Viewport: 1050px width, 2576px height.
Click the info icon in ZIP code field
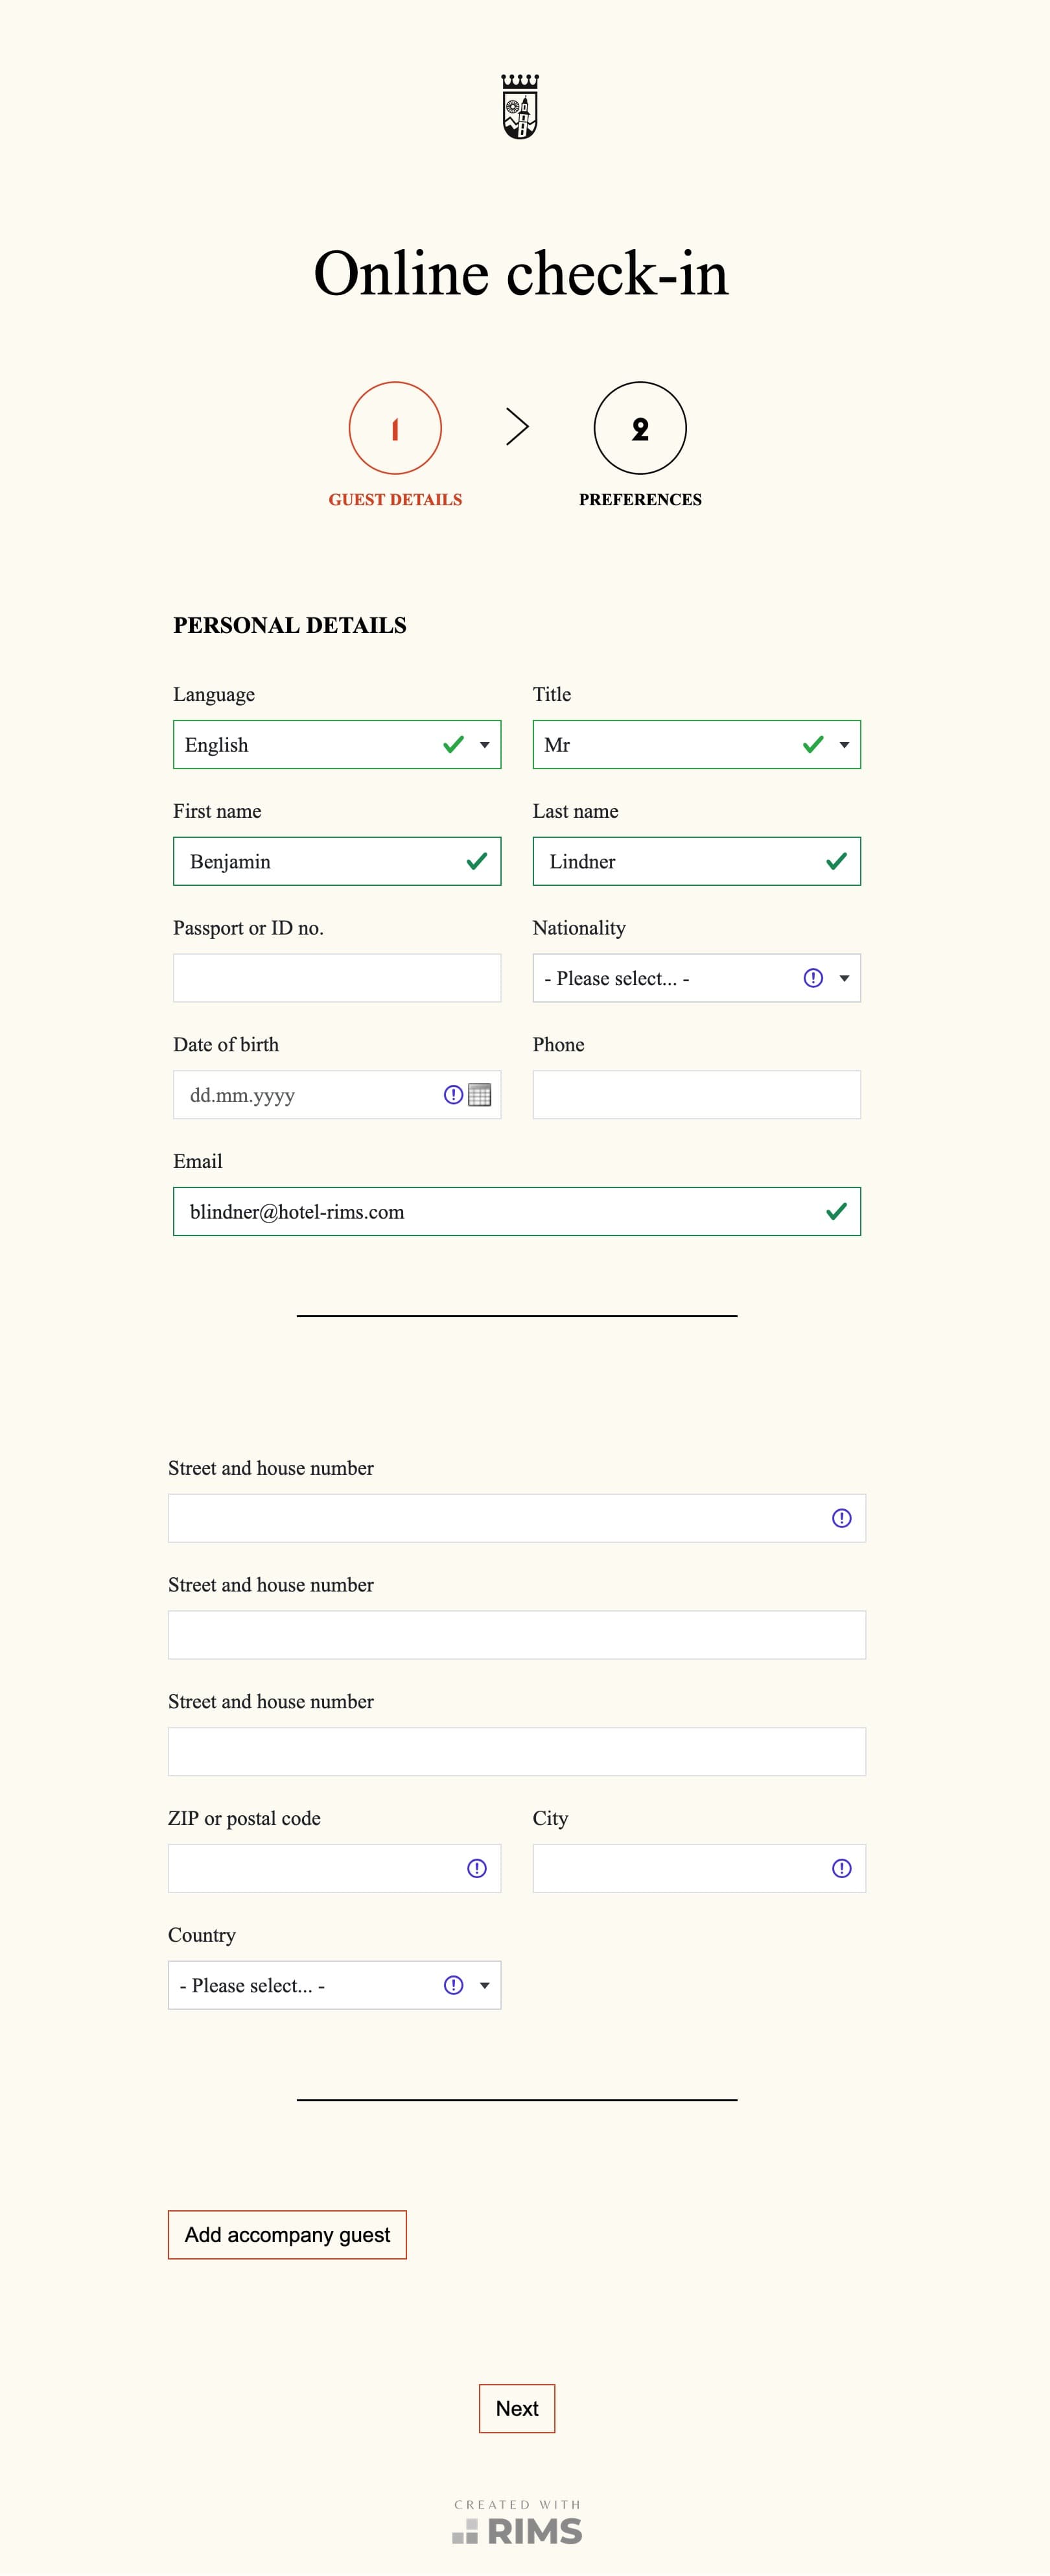click(476, 1868)
